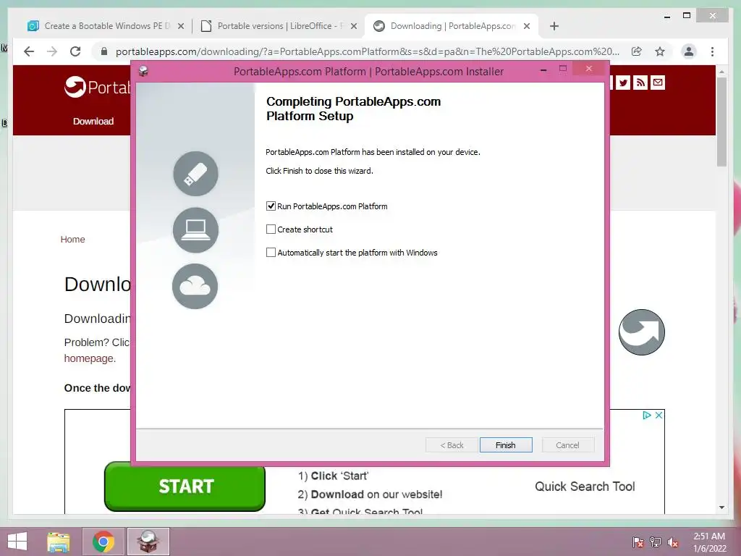741x556 pixels.
Task: Close the Portable versions LibreOffice tab
Action: pos(353,27)
